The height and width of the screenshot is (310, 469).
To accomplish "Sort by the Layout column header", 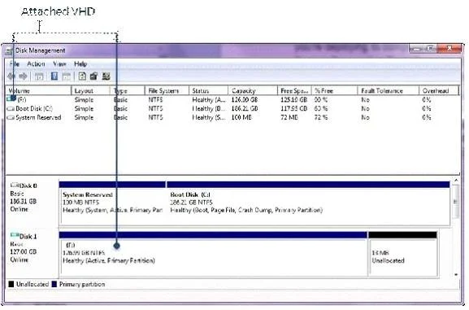I will 90,91.
